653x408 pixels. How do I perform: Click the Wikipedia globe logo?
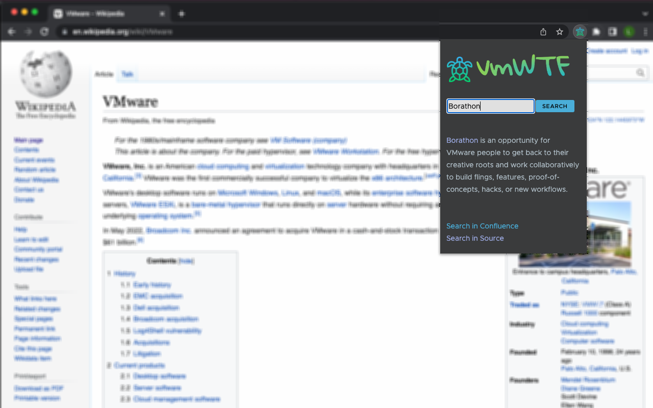[x=46, y=74]
